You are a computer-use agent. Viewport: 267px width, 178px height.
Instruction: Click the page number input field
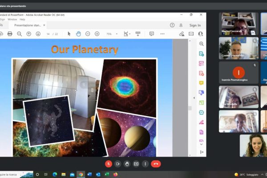(x=49, y=34)
